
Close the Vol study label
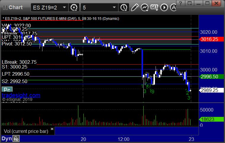click(52, 129)
